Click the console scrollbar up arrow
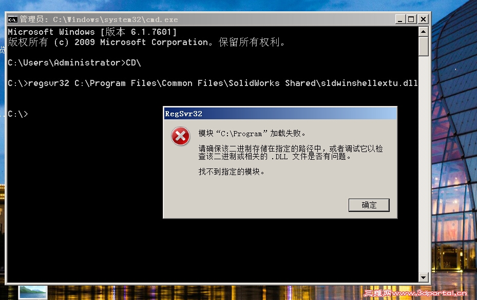477x300 pixels. point(424,32)
